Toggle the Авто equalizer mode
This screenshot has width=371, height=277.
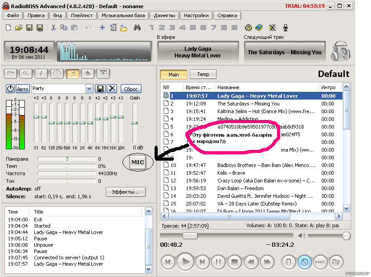tap(23, 89)
